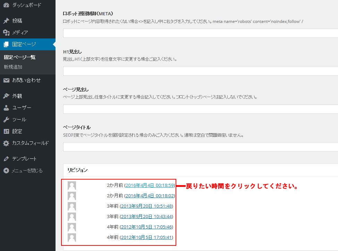The image size is (338, 251).
Task: Click avatar next to 00:18:02 revision
Action: click(x=72, y=196)
